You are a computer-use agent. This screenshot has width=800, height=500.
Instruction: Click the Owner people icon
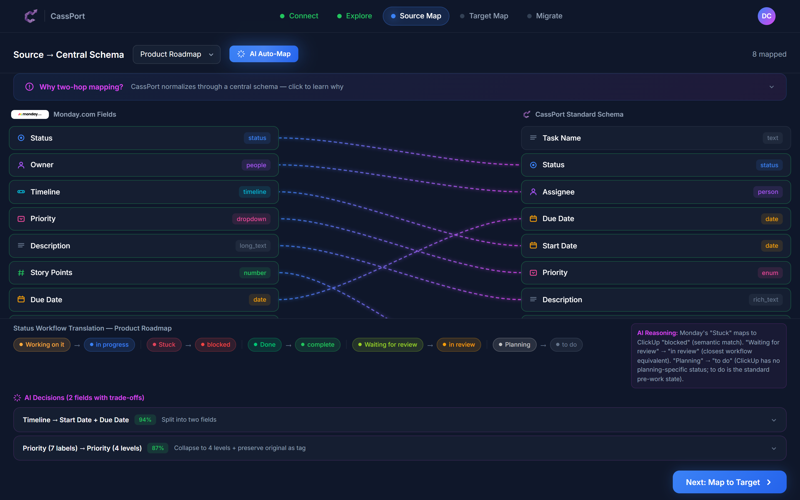21,165
